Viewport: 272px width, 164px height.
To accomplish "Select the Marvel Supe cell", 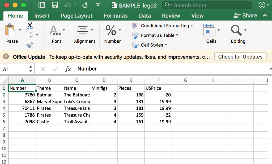I will pyautogui.click(x=49, y=101).
